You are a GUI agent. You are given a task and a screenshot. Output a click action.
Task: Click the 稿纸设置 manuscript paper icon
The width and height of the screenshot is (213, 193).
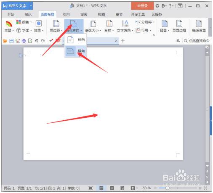coord(199,24)
